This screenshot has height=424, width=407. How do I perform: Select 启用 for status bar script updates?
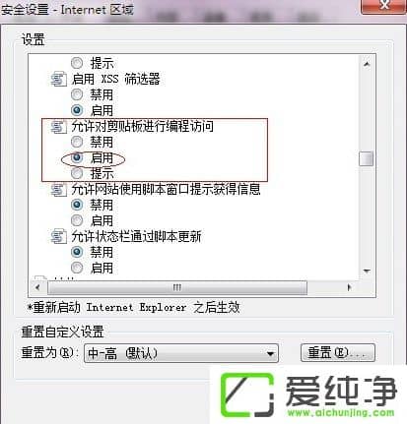coord(77,268)
